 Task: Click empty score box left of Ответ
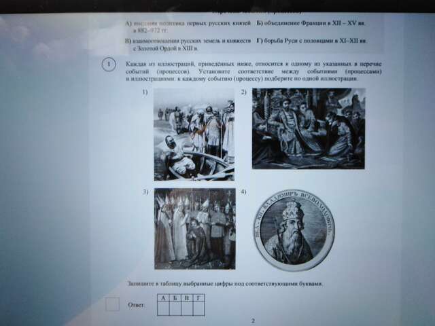pyautogui.click(x=112, y=304)
